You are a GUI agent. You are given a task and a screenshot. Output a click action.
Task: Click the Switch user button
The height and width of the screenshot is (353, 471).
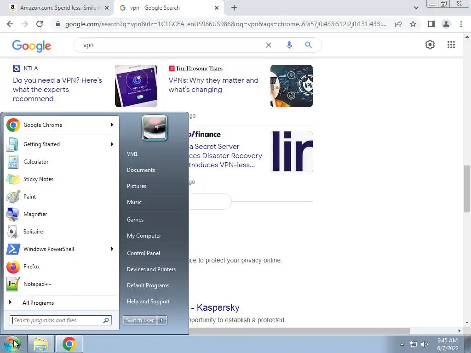(x=140, y=320)
